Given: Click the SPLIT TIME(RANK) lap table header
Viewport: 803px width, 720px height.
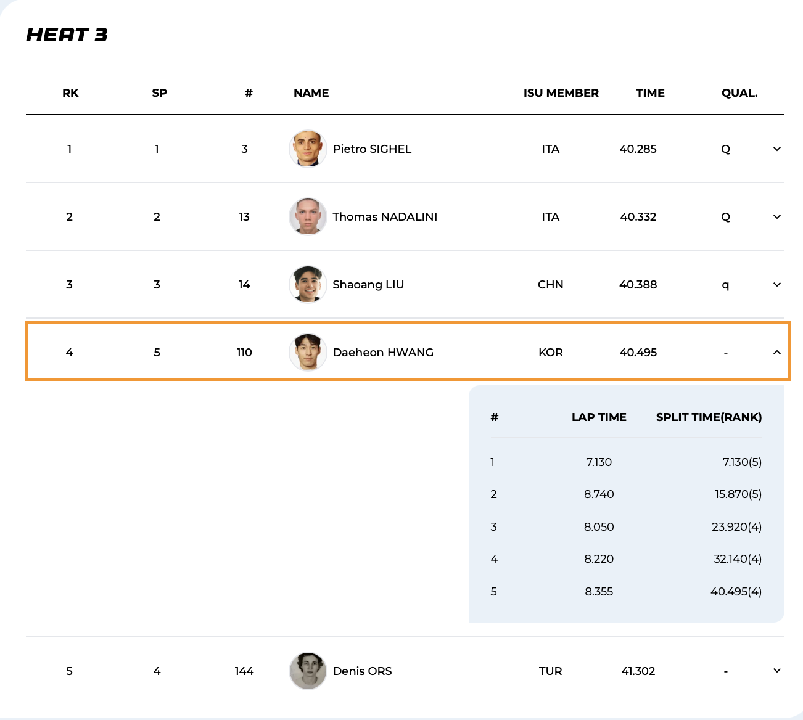Looking at the screenshot, I should coord(709,417).
